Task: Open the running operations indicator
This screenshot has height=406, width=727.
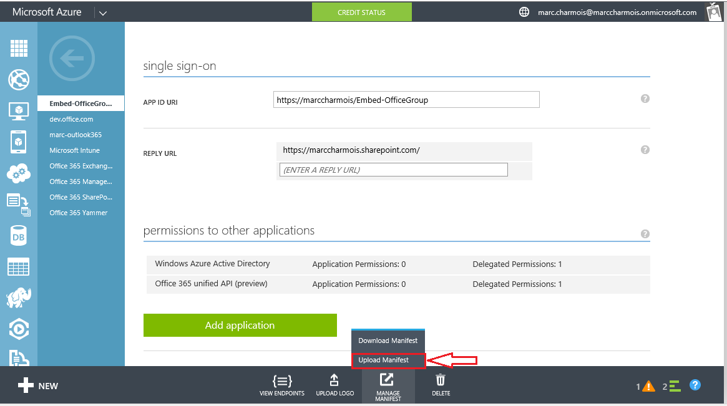Action: [671, 386]
